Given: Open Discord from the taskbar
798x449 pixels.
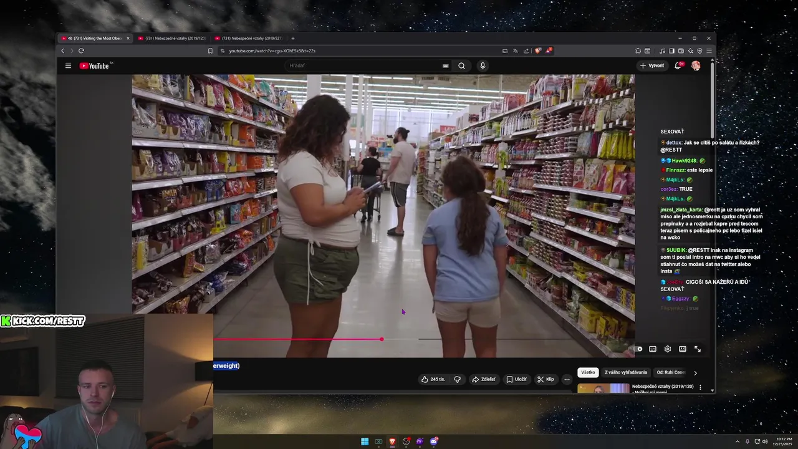Looking at the screenshot, I should [433, 442].
